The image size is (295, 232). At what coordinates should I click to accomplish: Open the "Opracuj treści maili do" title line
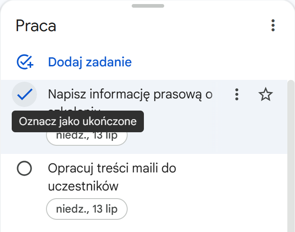pos(112,169)
